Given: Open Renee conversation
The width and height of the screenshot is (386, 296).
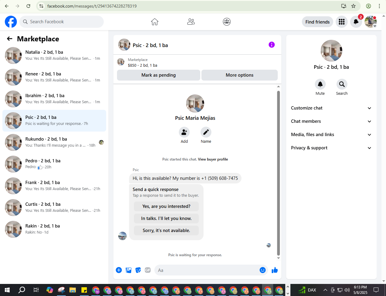Looking at the screenshot, I should [54, 77].
